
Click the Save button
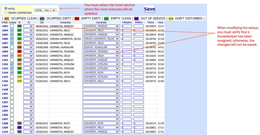tap(149, 9)
